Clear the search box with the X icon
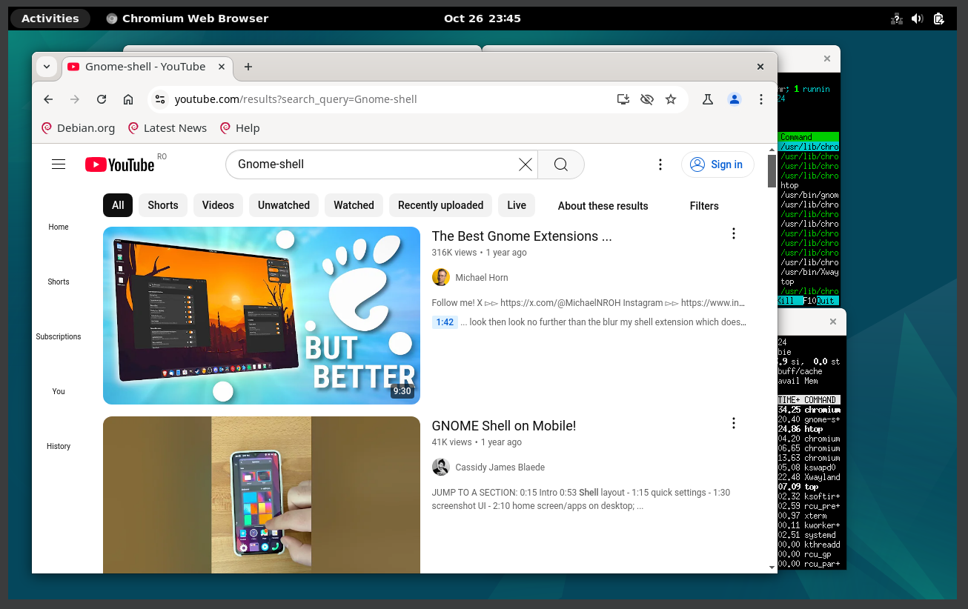The height and width of the screenshot is (609, 968). pyautogui.click(x=526, y=164)
